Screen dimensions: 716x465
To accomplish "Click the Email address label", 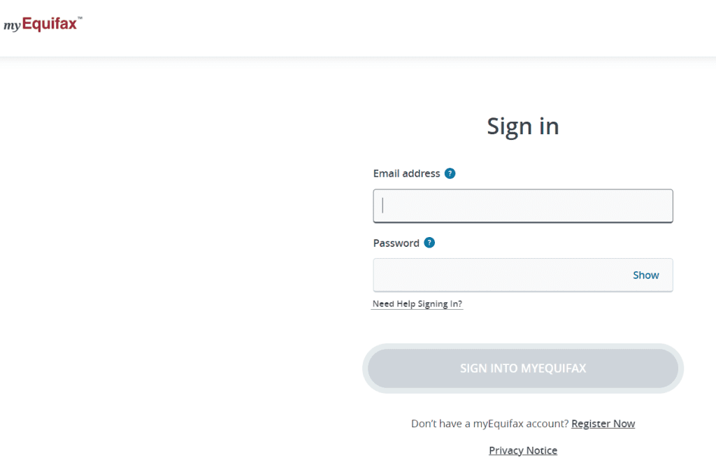I will point(406,173).
